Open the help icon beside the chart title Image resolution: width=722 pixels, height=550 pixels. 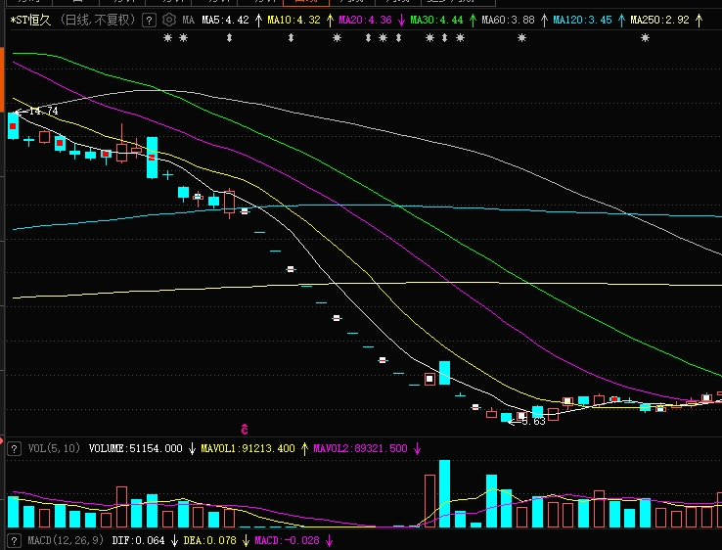(x=149, y=21)
